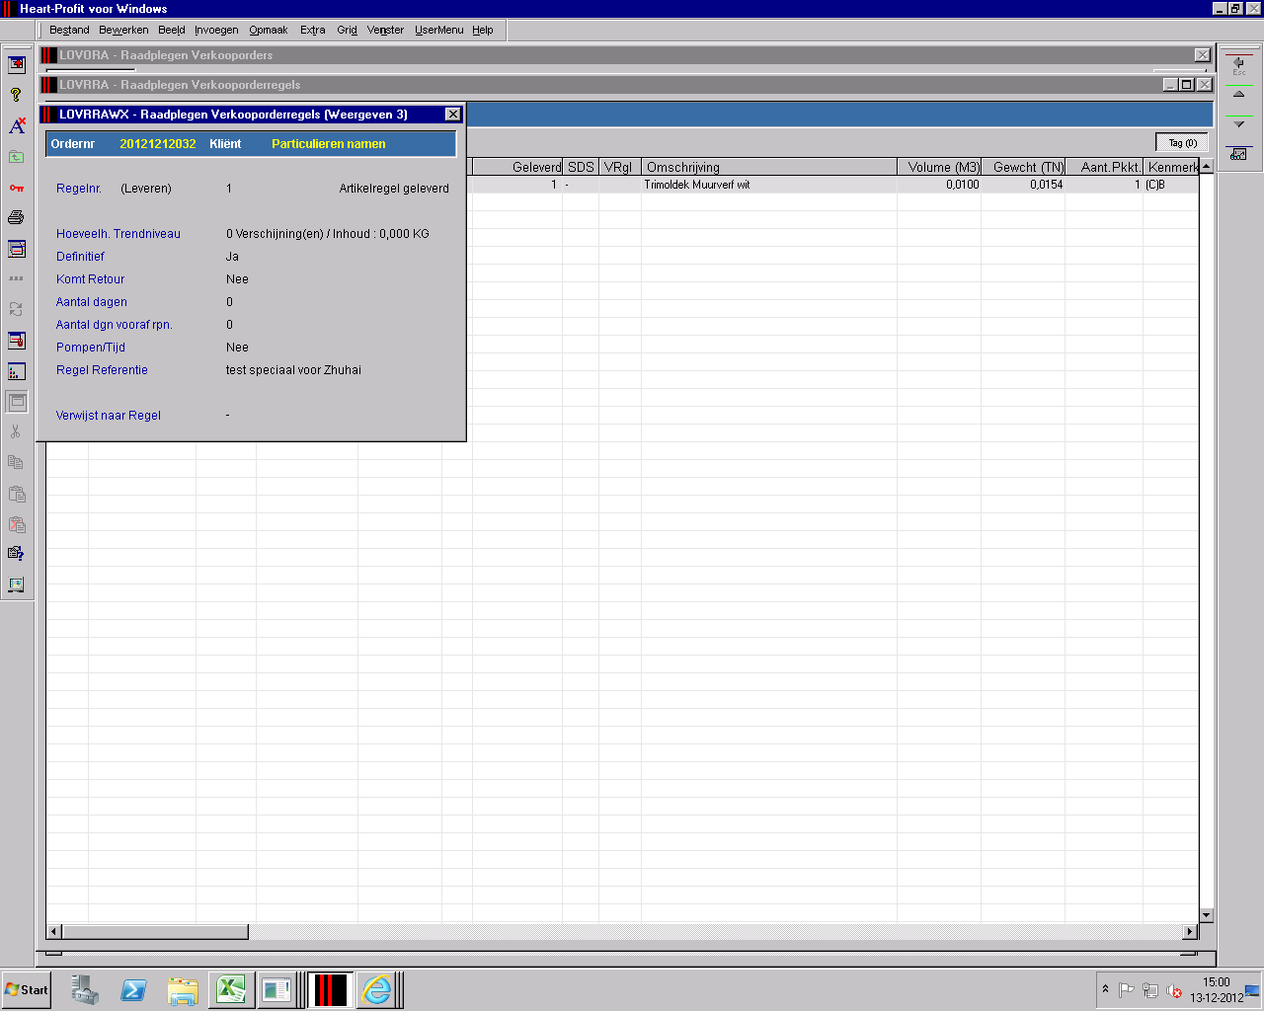Click the green folder up-arrow icon

16,156
